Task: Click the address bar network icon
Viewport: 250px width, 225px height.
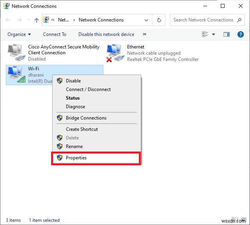Action: pos(46,20)
